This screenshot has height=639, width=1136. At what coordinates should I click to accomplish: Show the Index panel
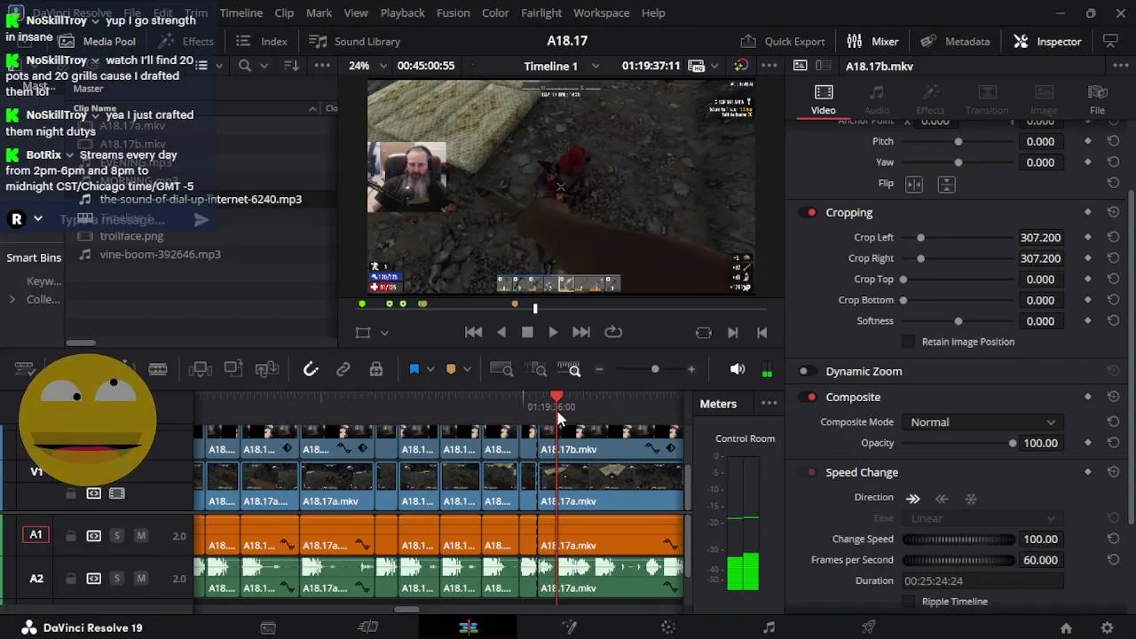262,41
